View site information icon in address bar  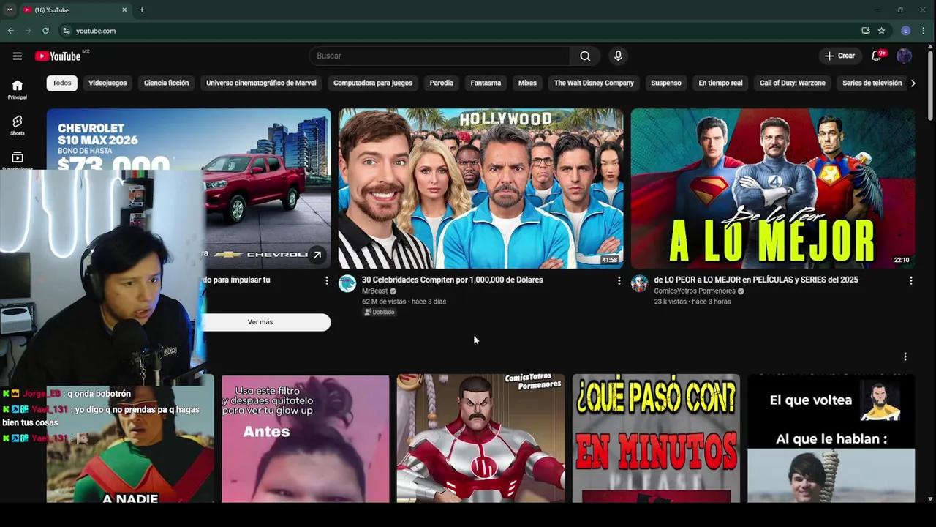point(67,31)
